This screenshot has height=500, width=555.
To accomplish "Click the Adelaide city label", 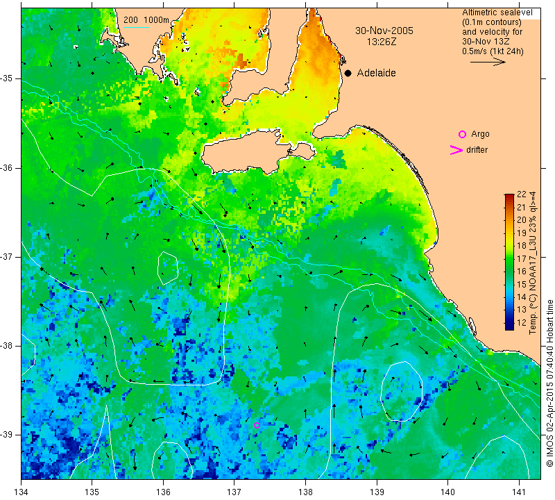I will click(376, 73).
